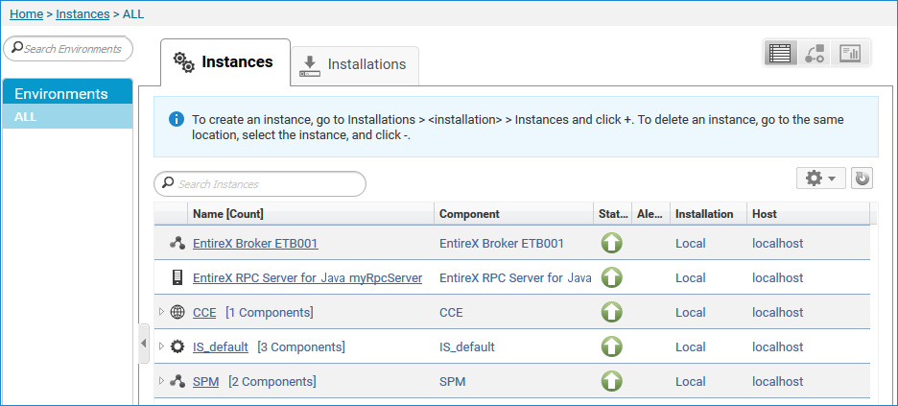Click Component cell EntireX RPC Server for Java
898x406 pixels.
tap(515, 277)
